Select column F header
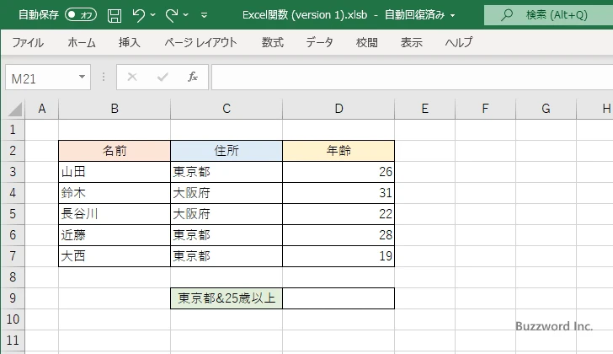Screen dimensions: 613x354 (485, 109)
